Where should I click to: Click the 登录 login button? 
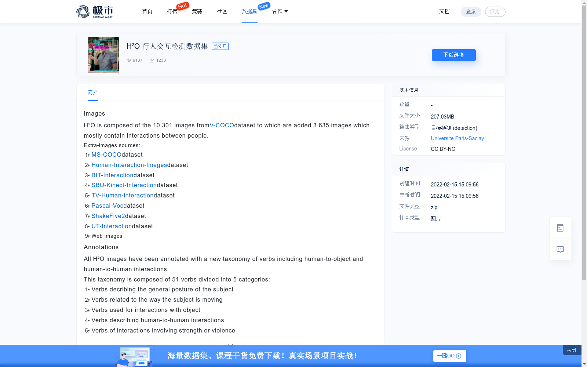coord(471,11)
